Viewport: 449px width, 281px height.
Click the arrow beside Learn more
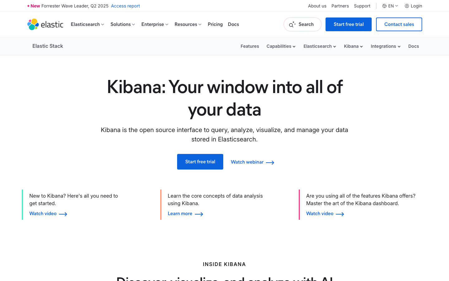point(199,214)
